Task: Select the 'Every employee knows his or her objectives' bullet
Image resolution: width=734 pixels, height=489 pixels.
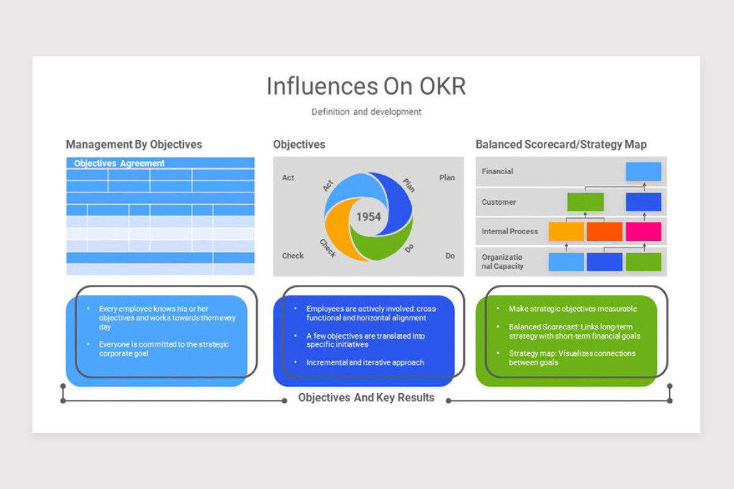Action: pos(167,318)
